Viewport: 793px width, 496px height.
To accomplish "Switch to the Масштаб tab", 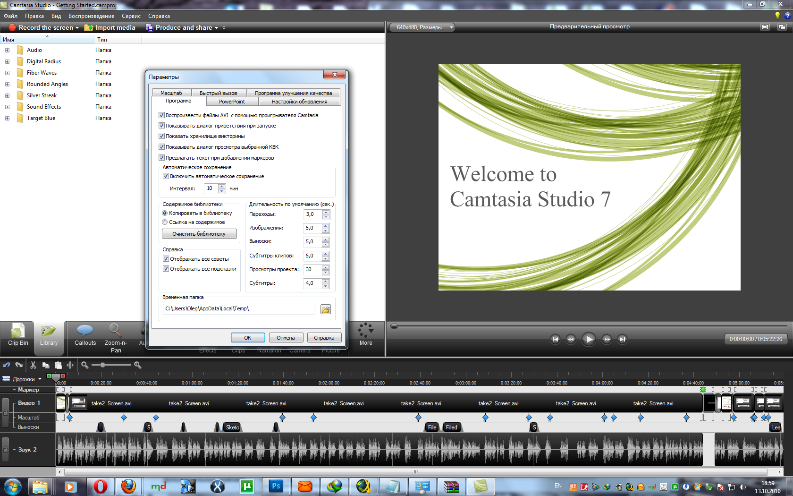I will click(171, 93).
